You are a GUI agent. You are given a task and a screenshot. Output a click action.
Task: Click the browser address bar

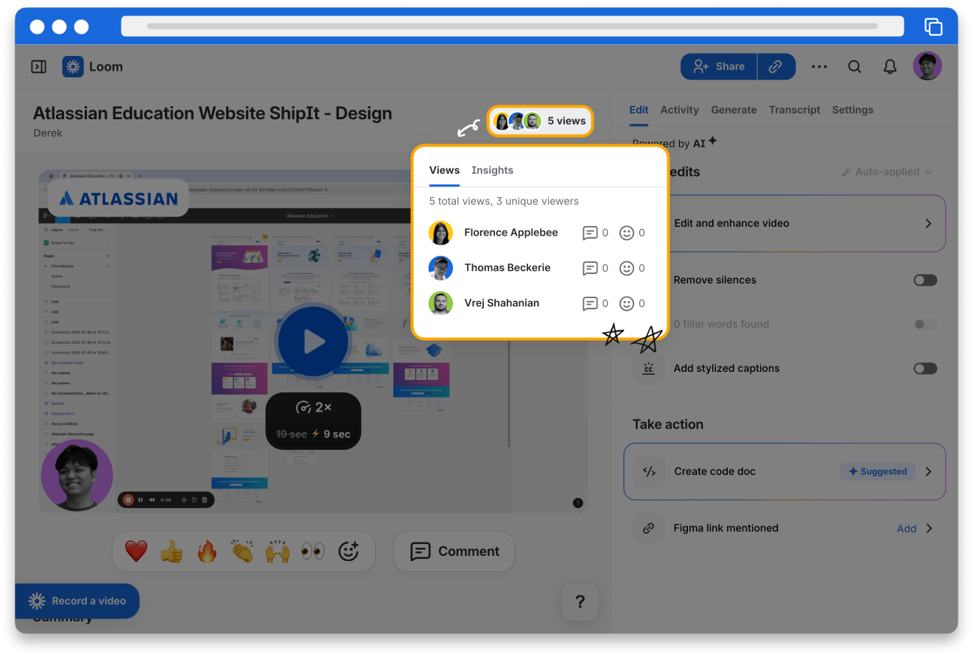click(512, 27)
